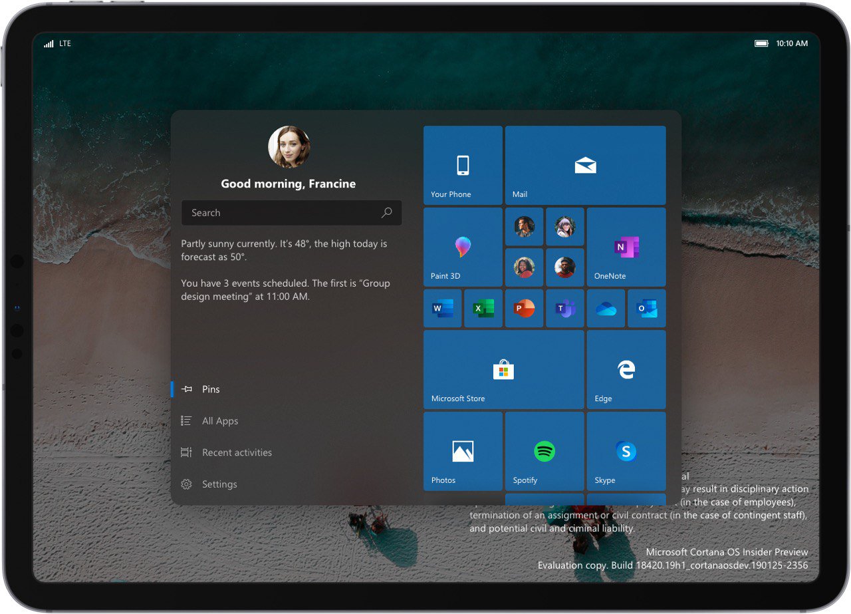
Task: Click the Pins pushpin icon
Action: pyautogui.click(x=187, y=389)
